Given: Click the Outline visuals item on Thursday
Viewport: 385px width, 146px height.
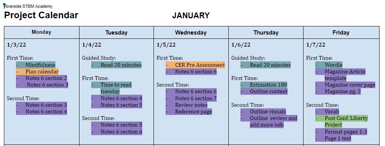Looking at the screenshot, I should pyautogui.click(x=263, y=112).
